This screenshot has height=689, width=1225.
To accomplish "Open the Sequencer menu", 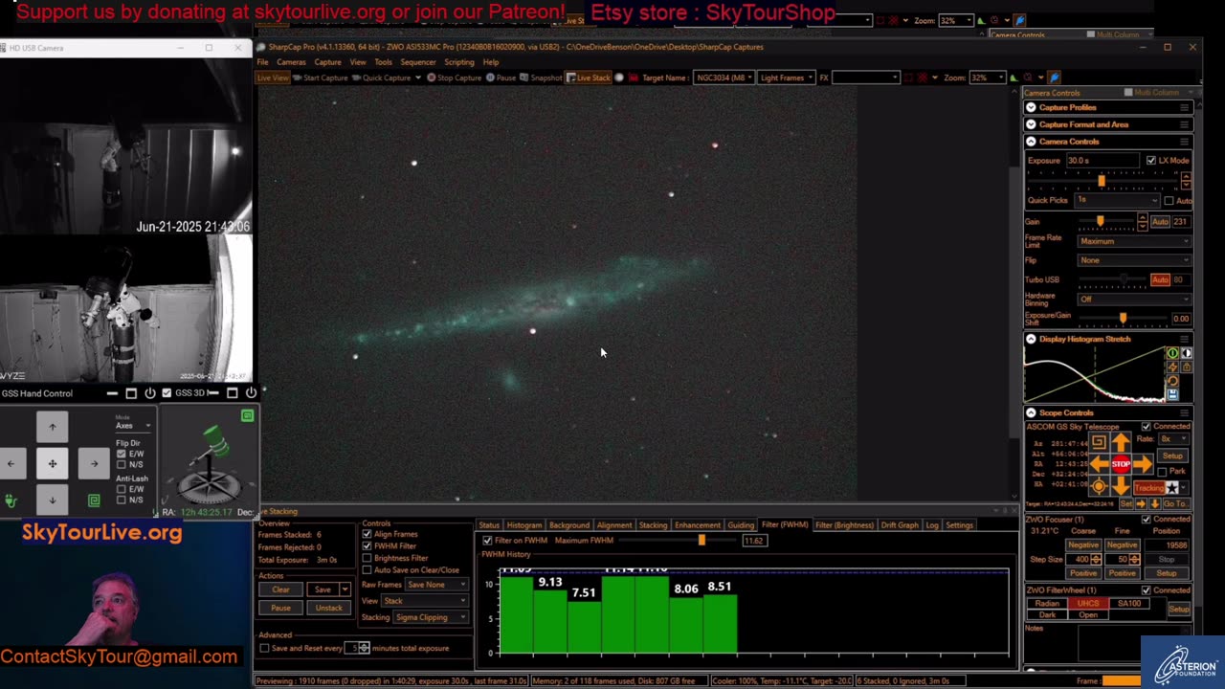I will (418, 62).
